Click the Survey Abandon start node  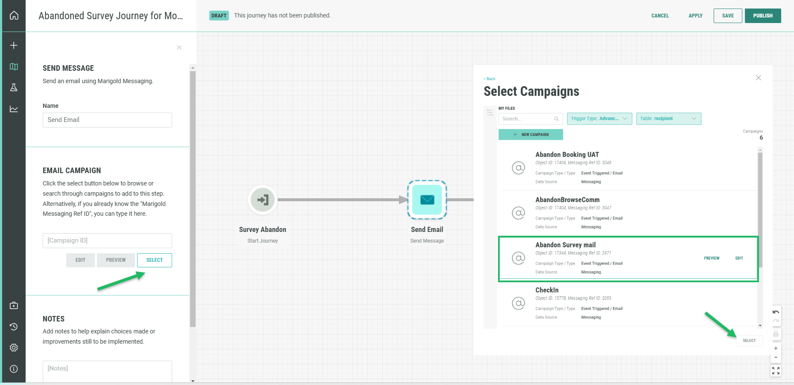(x=263, y=200)
